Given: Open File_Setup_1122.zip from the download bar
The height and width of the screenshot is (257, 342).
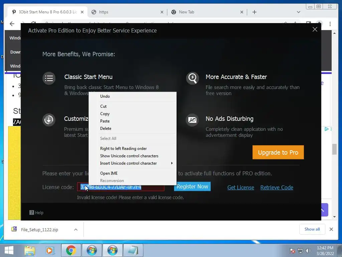Looking at the screenshot, I should pyautogui.click(x=39, y=230).
